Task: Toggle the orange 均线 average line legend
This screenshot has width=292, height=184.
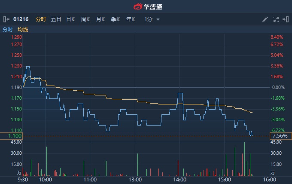Action: [23, 30]
